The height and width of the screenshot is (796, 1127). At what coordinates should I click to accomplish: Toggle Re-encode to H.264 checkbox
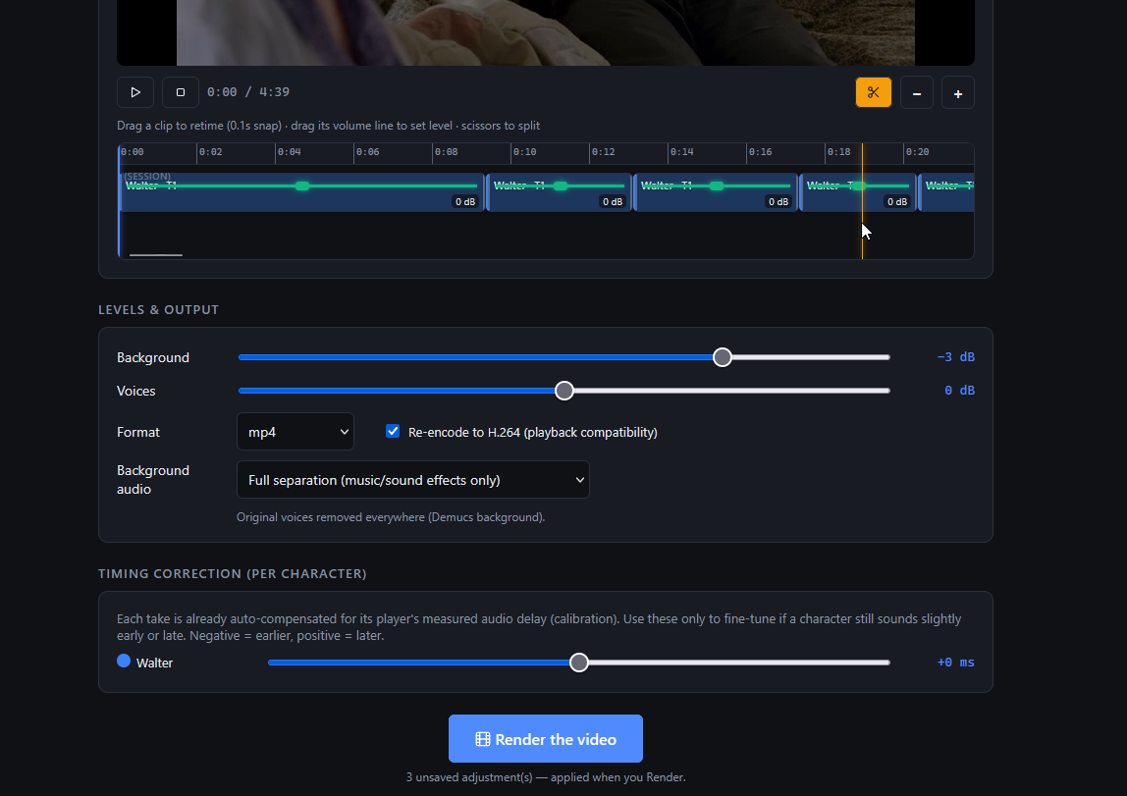(x=393, y=431)
